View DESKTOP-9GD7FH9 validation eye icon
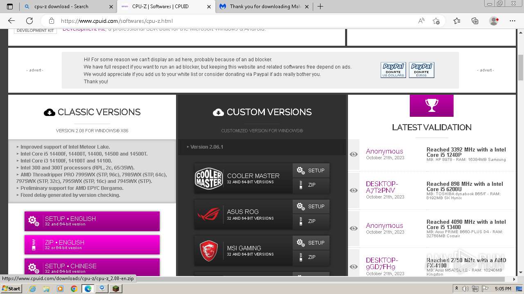This screenshot has width=524, height=294. click(x=354, y=267)
